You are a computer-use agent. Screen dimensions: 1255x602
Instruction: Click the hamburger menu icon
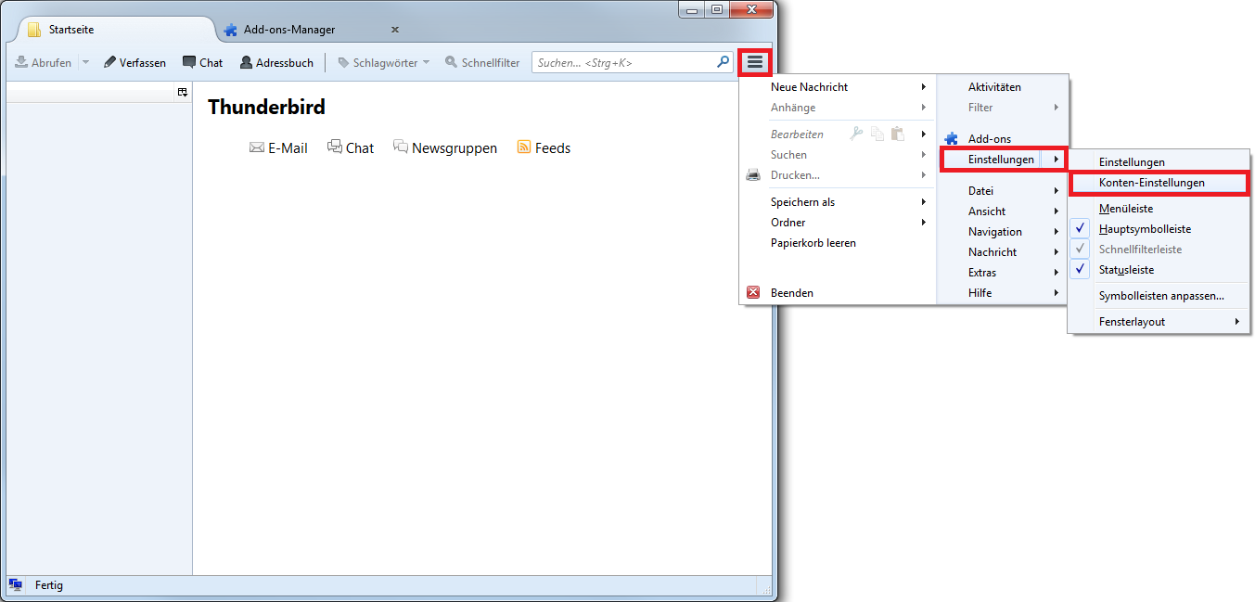755,62
